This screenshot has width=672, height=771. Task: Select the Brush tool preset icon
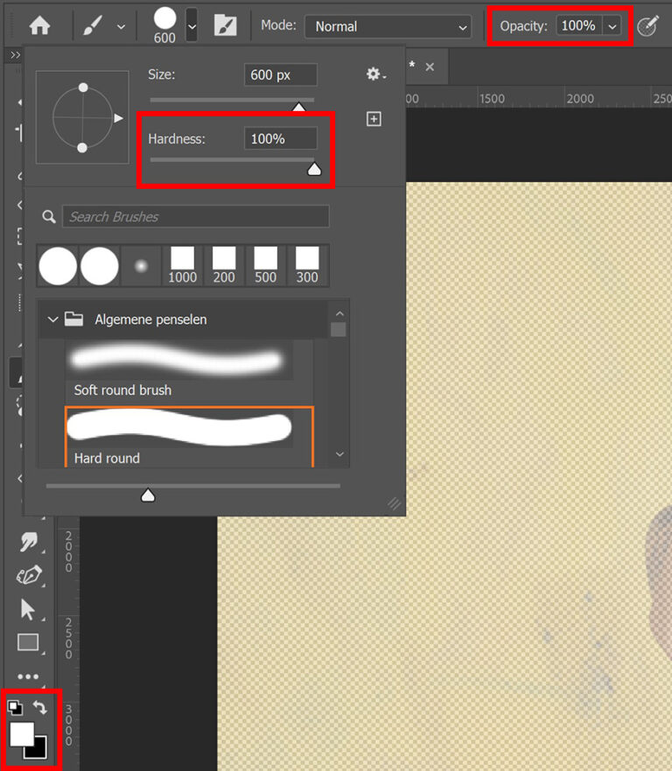[94, 26]
